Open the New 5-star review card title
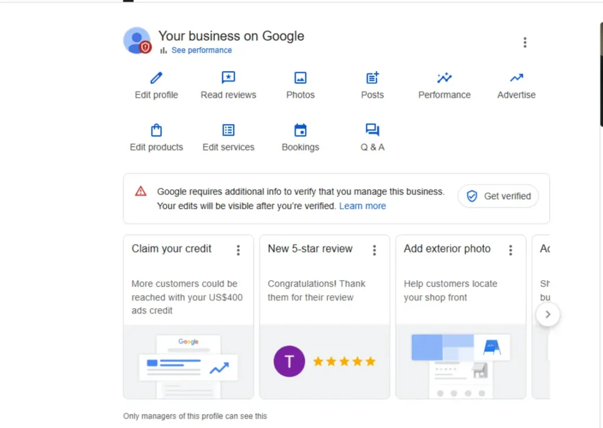 (310, 249)
